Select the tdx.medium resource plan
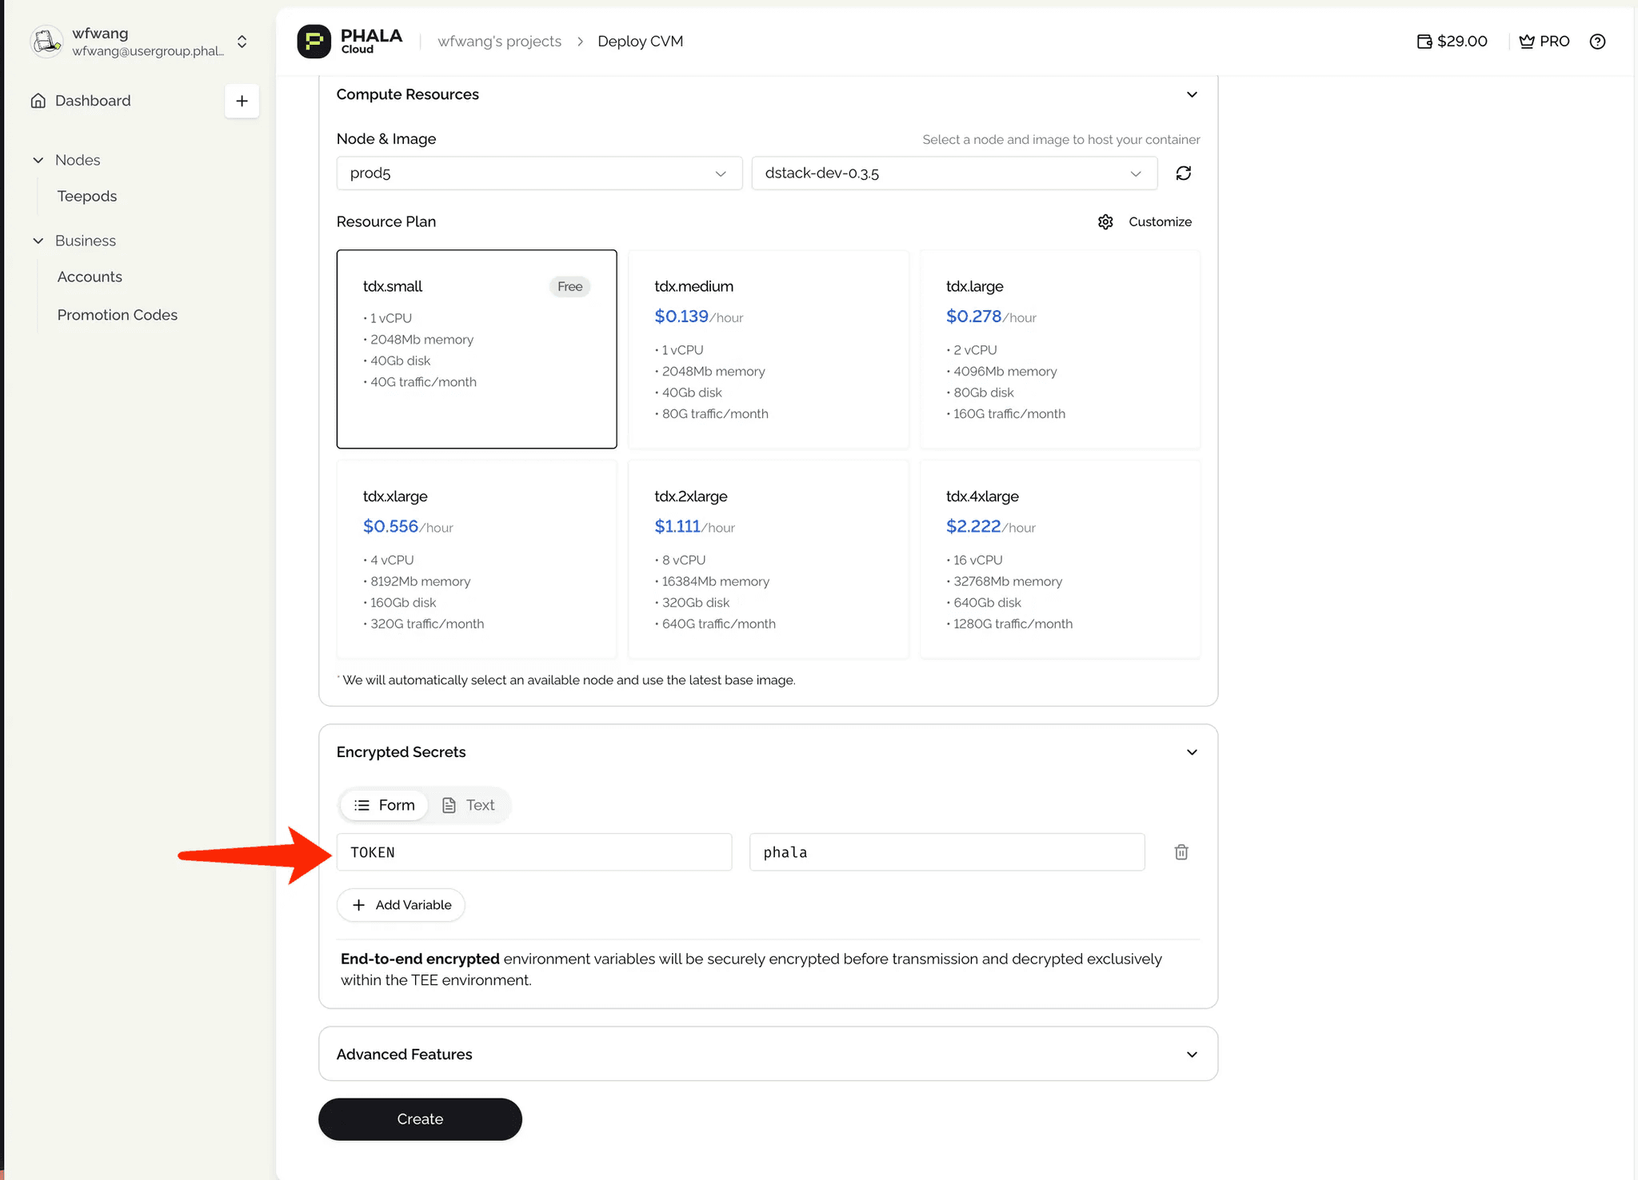 coord(768,349)
